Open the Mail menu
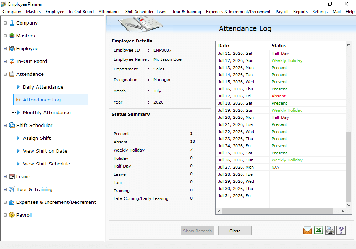The image size is (356, 249). click(336, 12)
